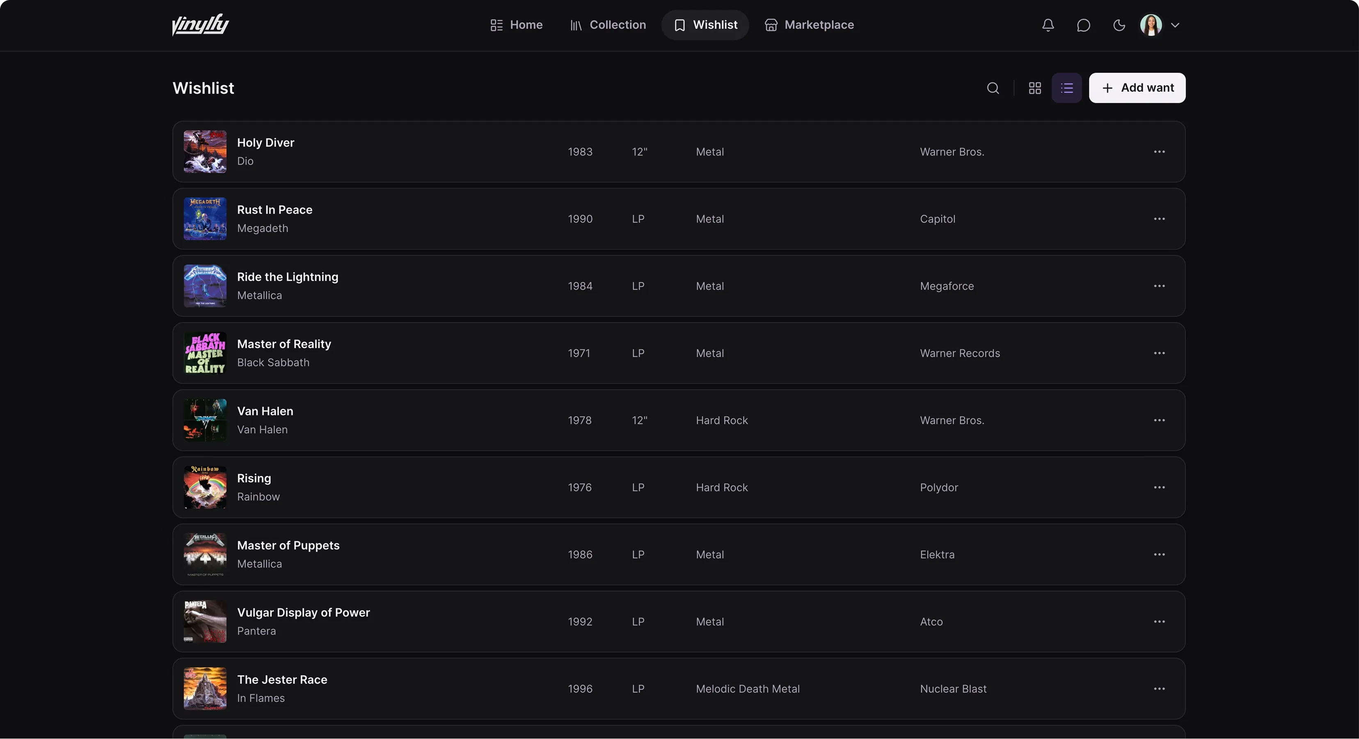Click the Ride the Lightning album cover
The width and height of the screenshot is (1359, 739).
[x=205, y=286]
